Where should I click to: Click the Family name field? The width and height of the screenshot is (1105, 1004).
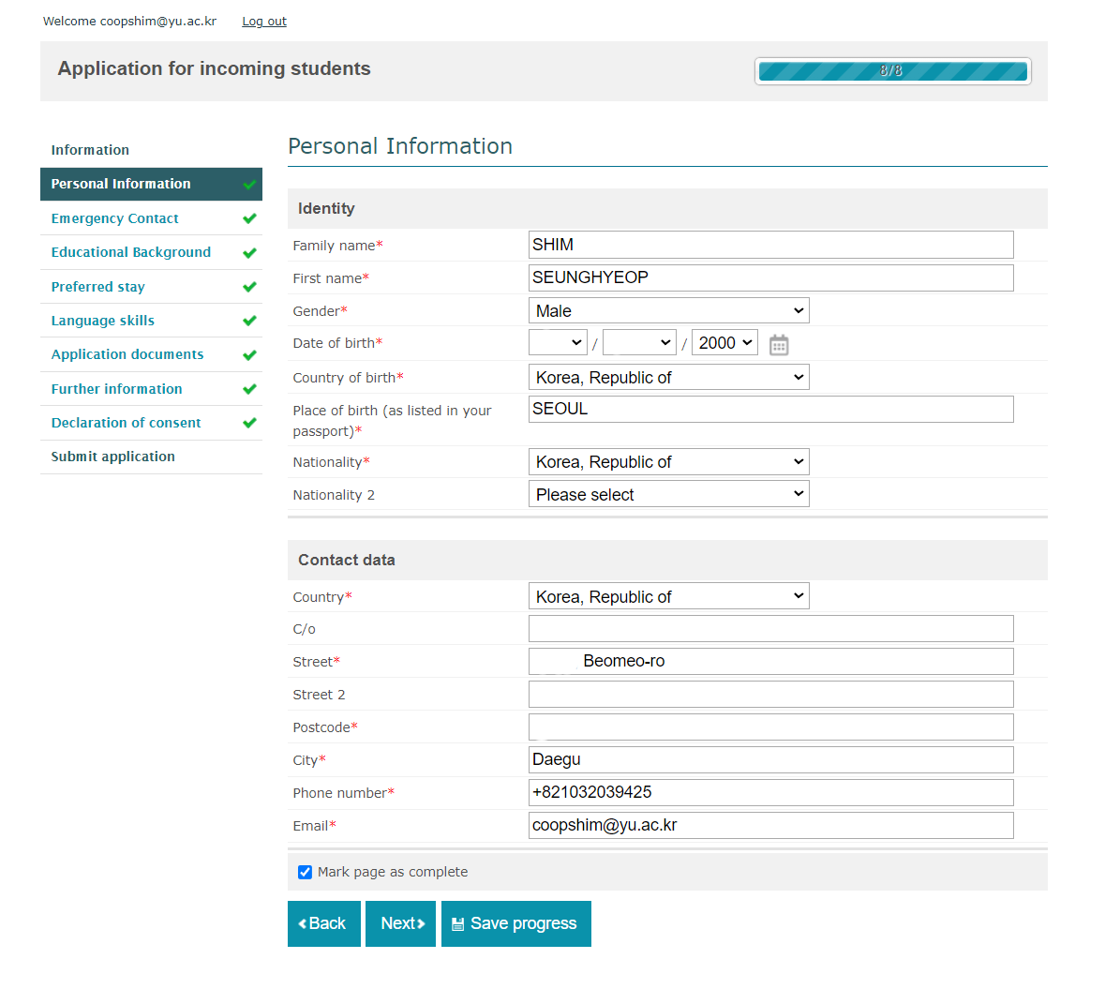click(771, 245)
